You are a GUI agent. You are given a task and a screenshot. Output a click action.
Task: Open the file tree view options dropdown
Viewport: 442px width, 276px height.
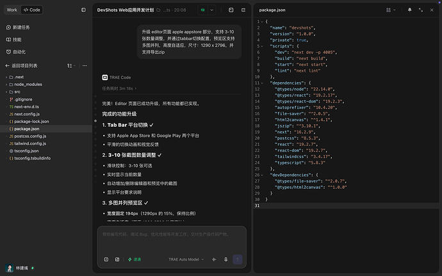71,66
